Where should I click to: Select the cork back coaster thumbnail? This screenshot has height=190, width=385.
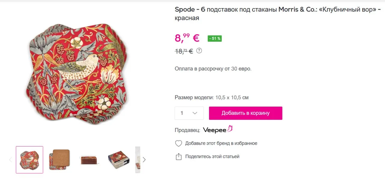click(x=59, y=160)
